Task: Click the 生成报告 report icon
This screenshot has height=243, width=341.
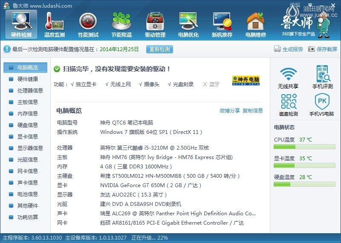Action: 277,49
